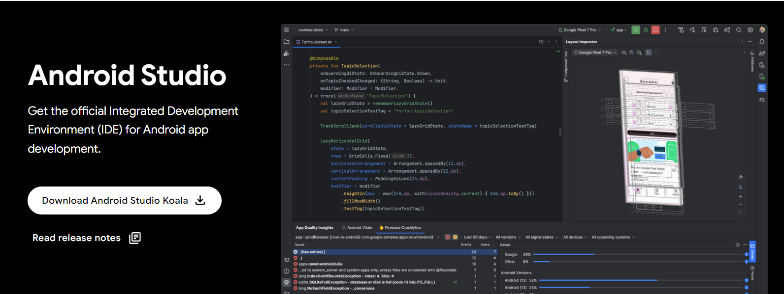Click Download Android Studio Koala button
Viewport: 784px width, 294px height.
tap(125, 200)
